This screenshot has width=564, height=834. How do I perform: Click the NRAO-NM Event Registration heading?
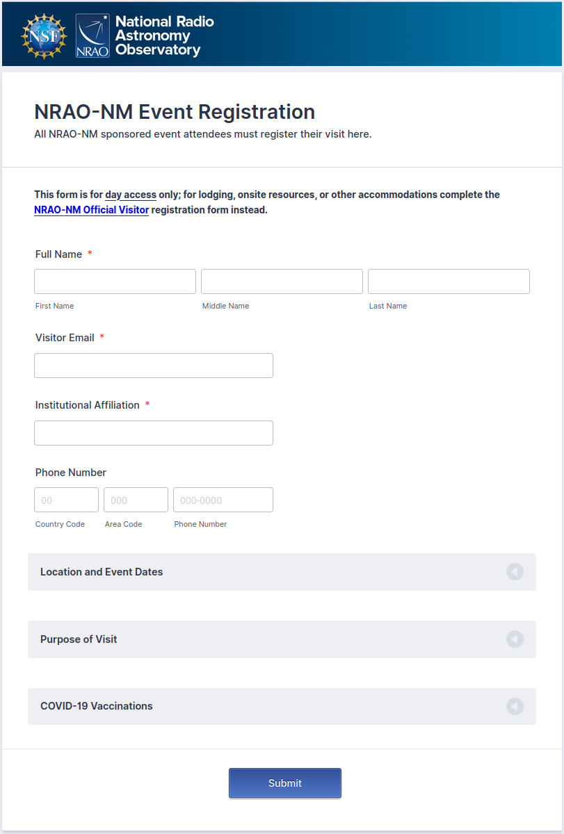[175, 112]
